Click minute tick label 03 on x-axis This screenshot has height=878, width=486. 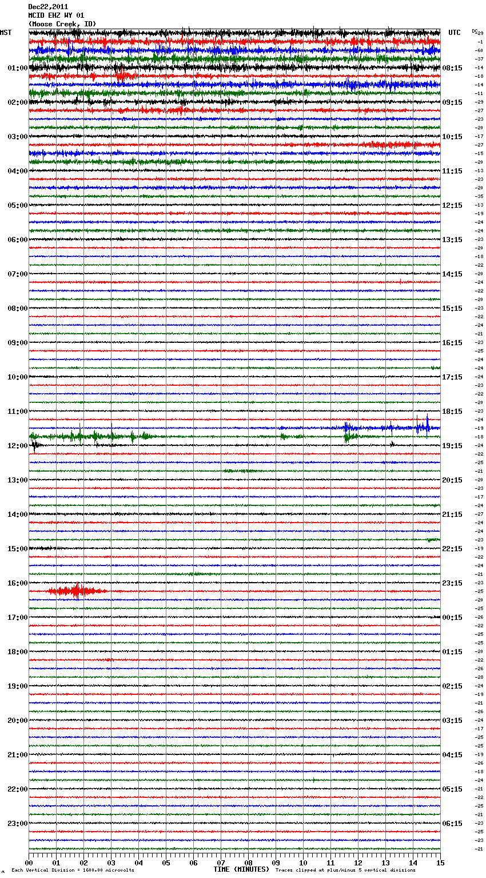point(111,863)
